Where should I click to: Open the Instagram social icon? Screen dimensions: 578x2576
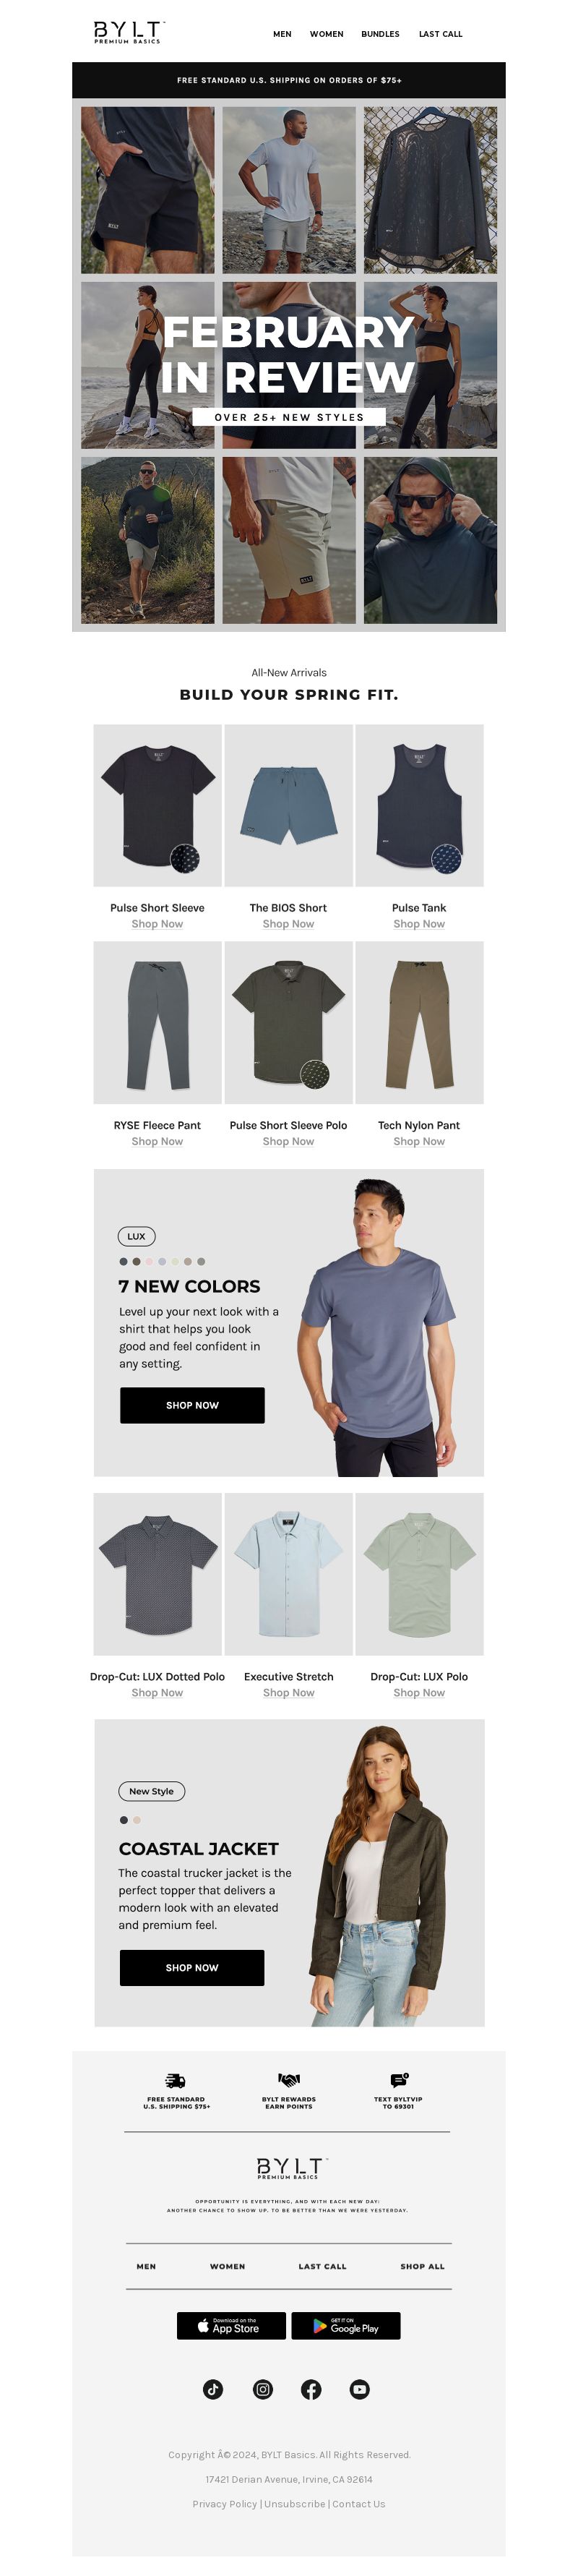[263, 2389]
